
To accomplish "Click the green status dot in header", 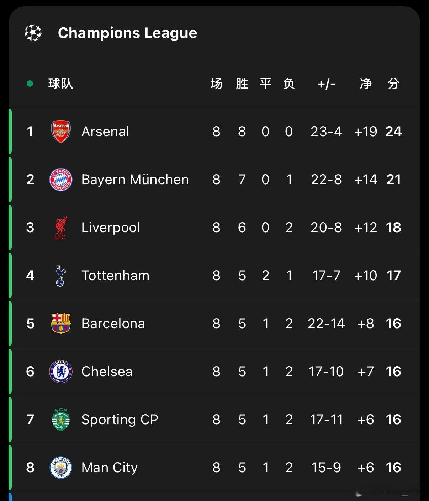I will click(30, 84).
